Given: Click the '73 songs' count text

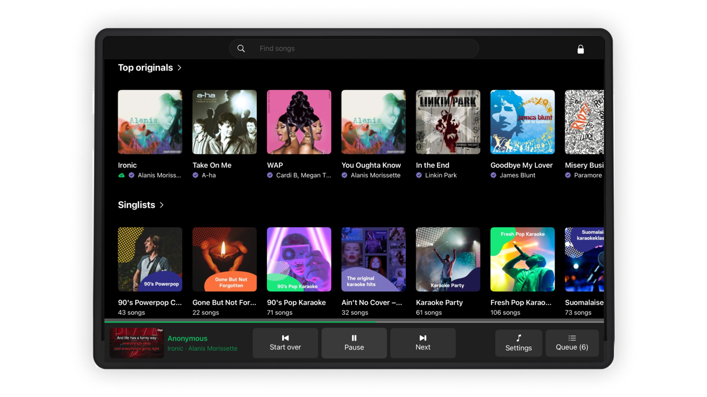Looking at the screenshot, I should coord(578,313).
